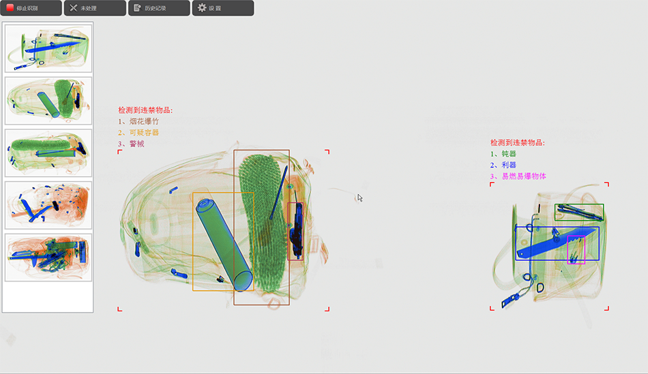648x374 pixels.
Task: Select the fourth X-ray scan thumbnail
Action: click(x=48, y=205)
